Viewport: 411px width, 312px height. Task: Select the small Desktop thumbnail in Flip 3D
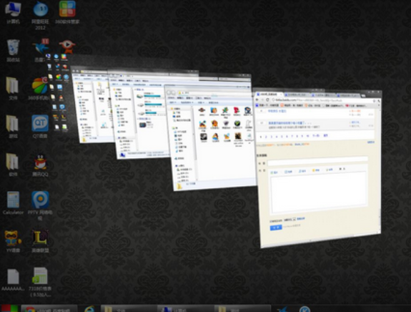pos(58,92)
